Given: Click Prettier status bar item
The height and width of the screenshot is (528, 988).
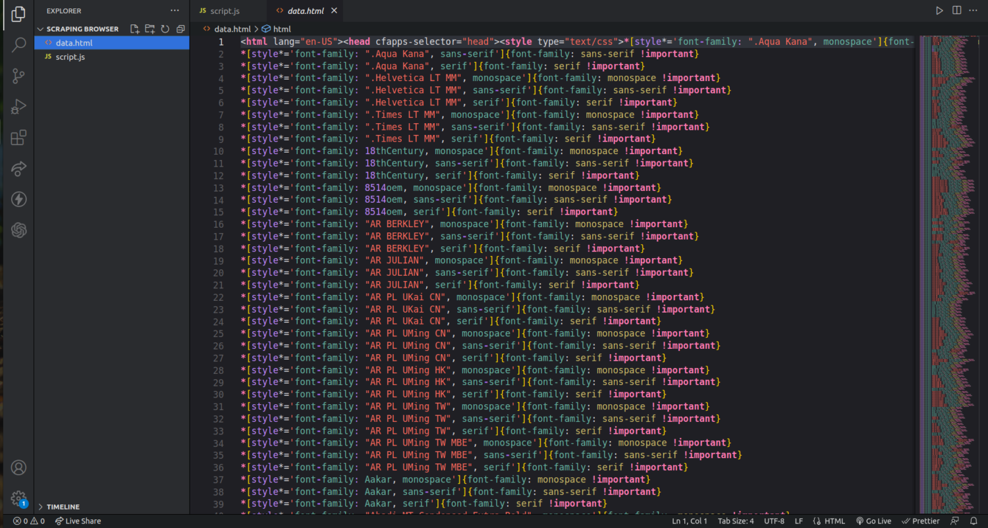Looking at the screenshot, I should pyautogui.click(x=921, y=521).
